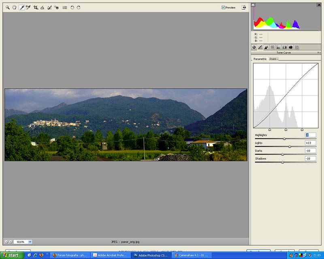Toggle the Preview checkbox

pos(223,7)
